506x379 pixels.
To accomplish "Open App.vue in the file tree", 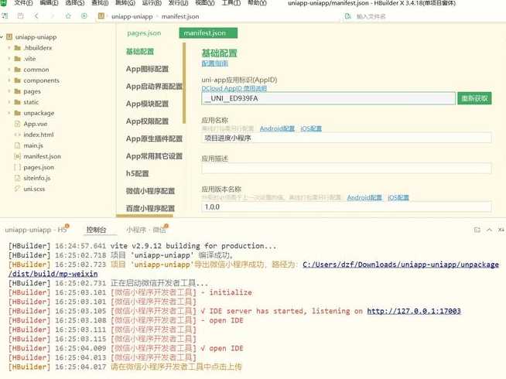I will [35, 124].
